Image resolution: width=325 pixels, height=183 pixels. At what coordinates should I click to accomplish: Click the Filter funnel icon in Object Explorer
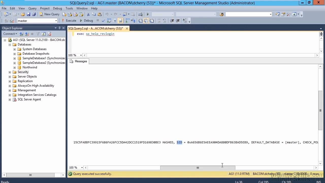[38, 34]
